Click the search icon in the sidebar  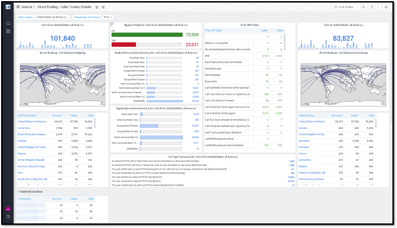pyautogui.click(x=8, y=23)
